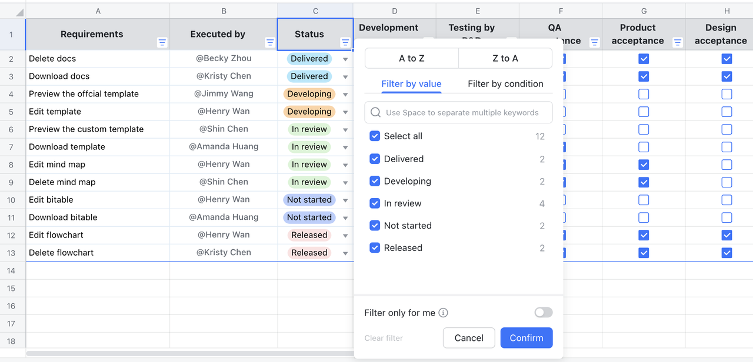753x362 pixels.
Task: Select the Filter by value tab
Action: [411, 83]
